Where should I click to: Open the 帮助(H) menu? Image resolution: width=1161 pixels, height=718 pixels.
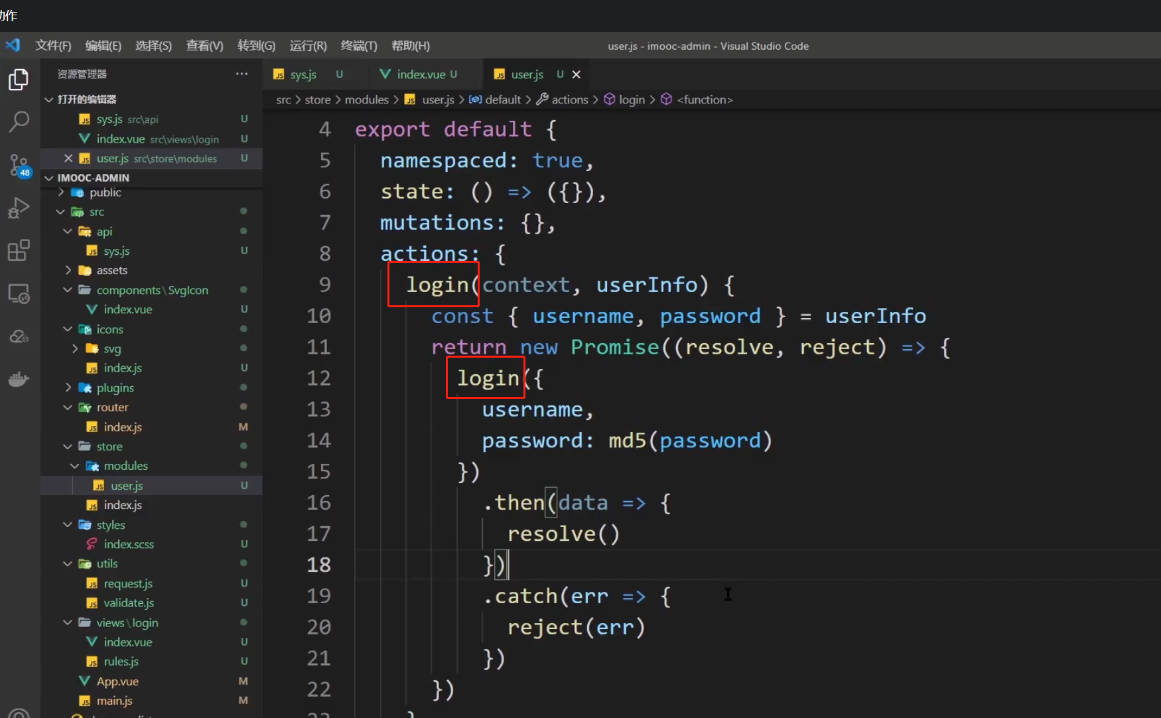click(411, 46)
